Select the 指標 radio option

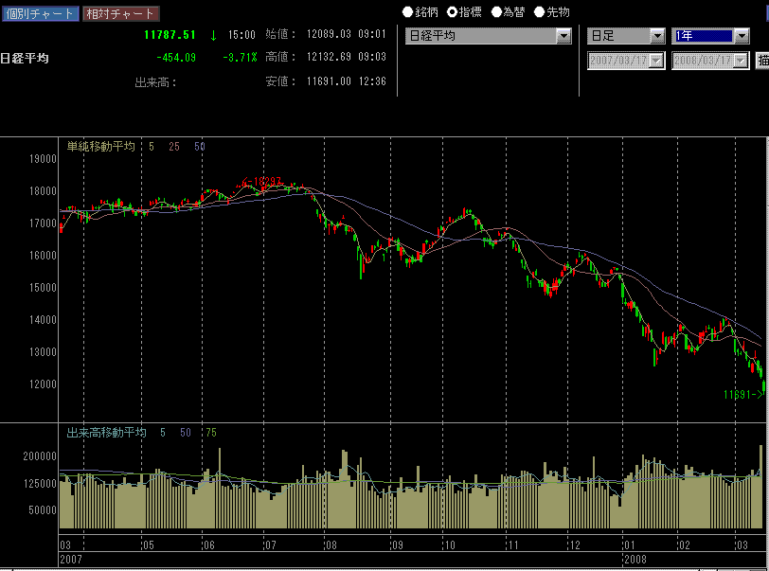point(452,12)
